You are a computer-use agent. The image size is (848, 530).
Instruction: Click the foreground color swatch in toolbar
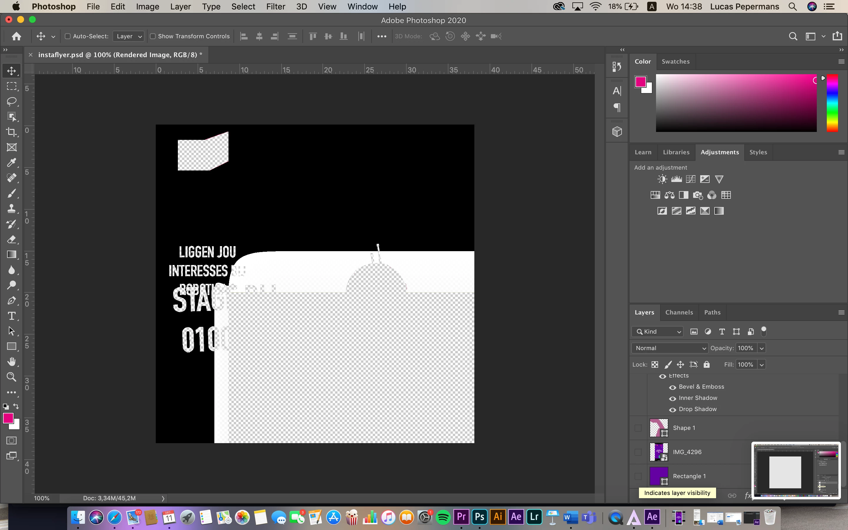point(8,418)
